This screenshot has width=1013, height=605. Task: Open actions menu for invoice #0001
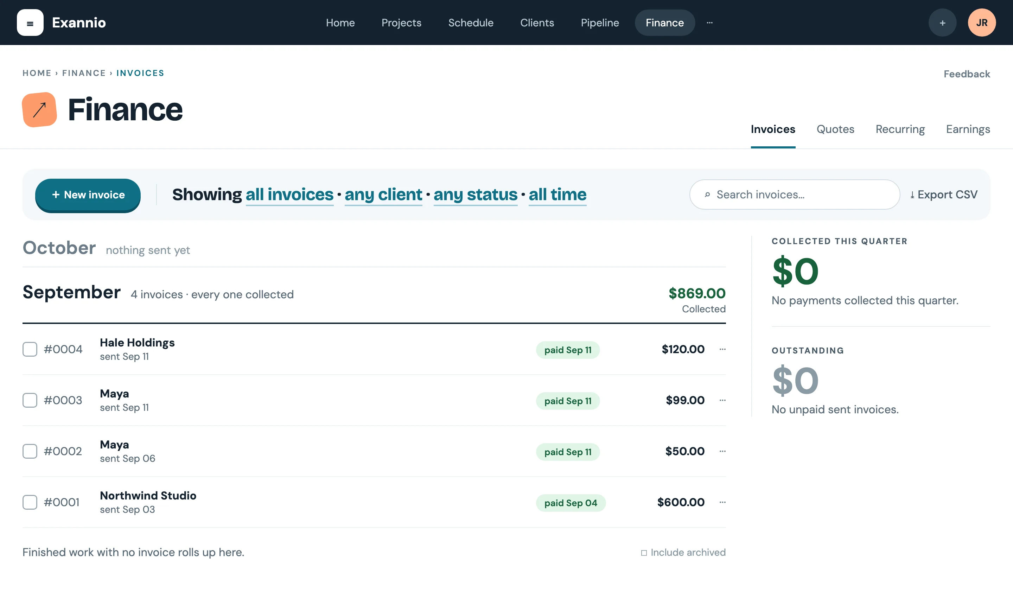click(x=722, y=502)
